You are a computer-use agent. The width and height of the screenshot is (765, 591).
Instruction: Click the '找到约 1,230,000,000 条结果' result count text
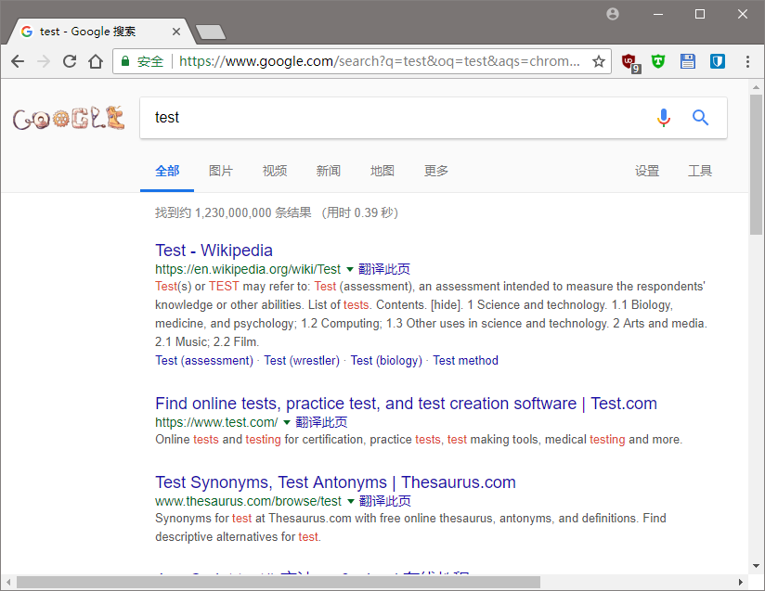pos(233,213)
